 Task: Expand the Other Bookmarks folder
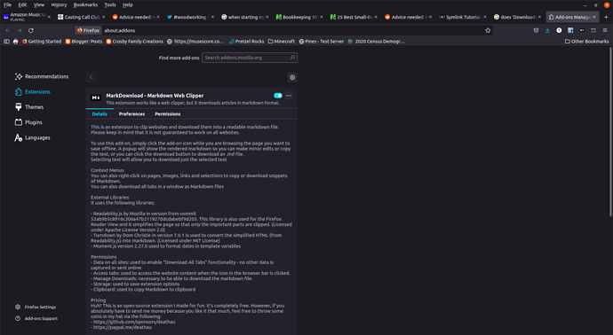click(587, 42)
